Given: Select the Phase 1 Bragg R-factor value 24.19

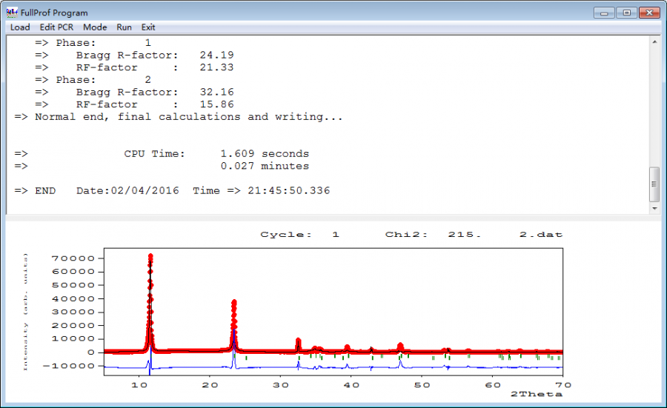Looking at the screenshot, I should click(x=216, y=56).
